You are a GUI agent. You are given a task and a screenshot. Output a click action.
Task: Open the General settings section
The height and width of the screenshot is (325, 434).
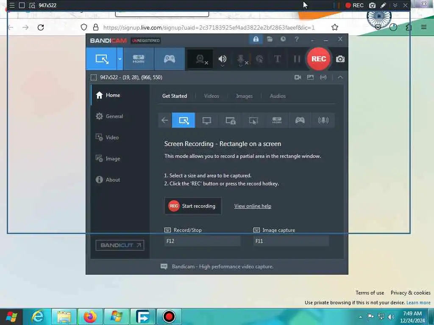pos(120,116)
